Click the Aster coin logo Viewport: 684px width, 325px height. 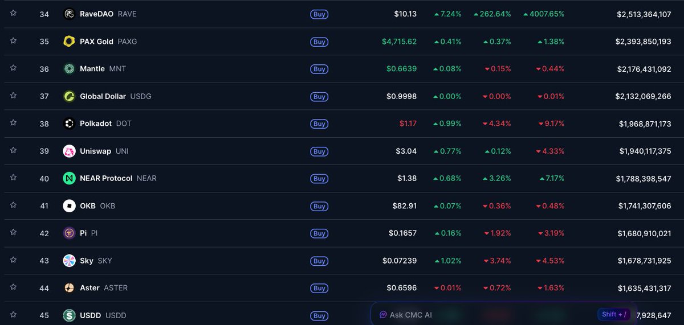[69, 288]
